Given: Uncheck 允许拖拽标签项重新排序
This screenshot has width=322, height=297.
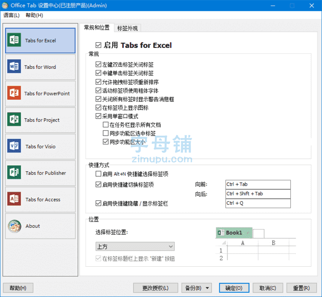Looking at the screenshot, I should (x=99, y=82).
